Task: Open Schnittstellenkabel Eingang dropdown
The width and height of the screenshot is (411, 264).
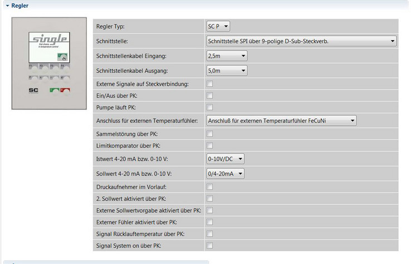Action: (x=227, y=56)
